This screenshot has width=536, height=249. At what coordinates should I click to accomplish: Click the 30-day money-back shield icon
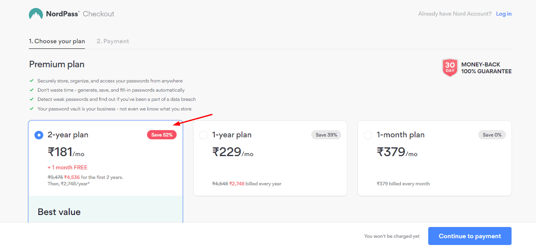coord(450,68)
